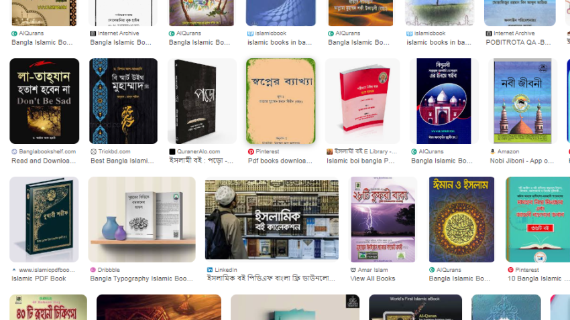The height and width of the screenshot is (320, 570).
Task: Open the red 3D book cover image
Action: click(362, 101)
